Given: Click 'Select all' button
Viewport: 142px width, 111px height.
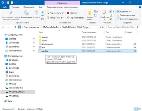Looking at the screenshot, I should 124,12.
